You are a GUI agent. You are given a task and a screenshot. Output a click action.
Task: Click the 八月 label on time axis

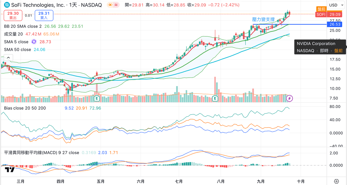tap(221, 181)
